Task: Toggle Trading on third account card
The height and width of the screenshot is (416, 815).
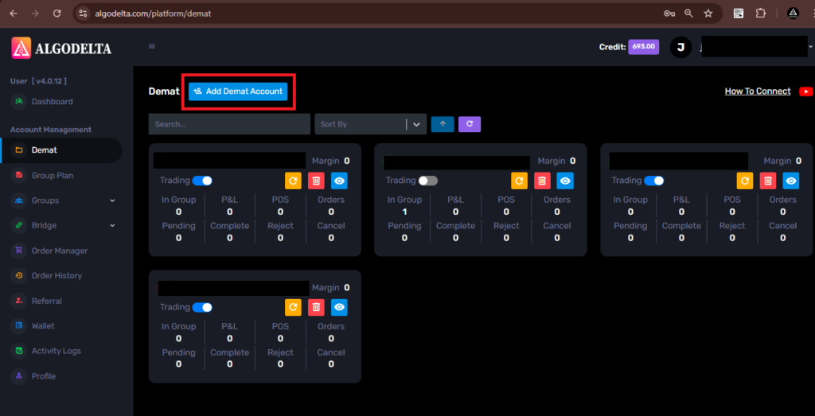Action: click(x=654, y=181)
